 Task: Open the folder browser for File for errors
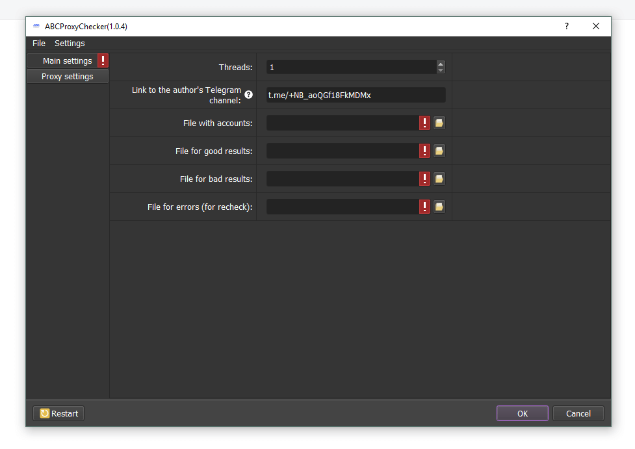pyautogui.click(x=439, y=207)
